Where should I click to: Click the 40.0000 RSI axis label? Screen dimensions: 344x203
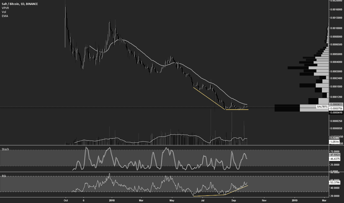(335, 188)
